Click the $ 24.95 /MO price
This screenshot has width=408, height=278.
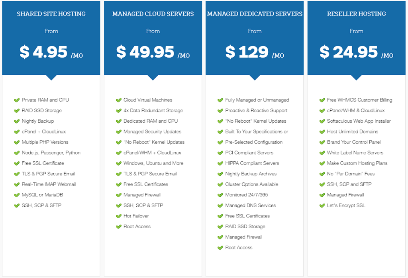pyautogui.click(x=357, y=52)
